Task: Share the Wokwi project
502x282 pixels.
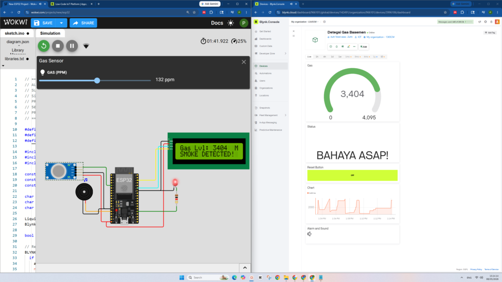Action: tap(83, 23)
